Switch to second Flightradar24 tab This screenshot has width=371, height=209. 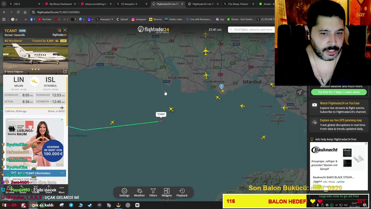[x=203, y=4]
